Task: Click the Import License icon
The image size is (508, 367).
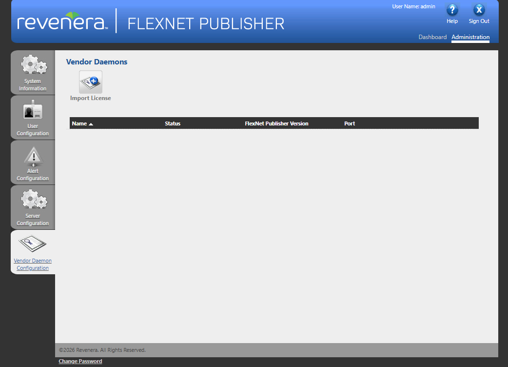Action: click(91, 82)
